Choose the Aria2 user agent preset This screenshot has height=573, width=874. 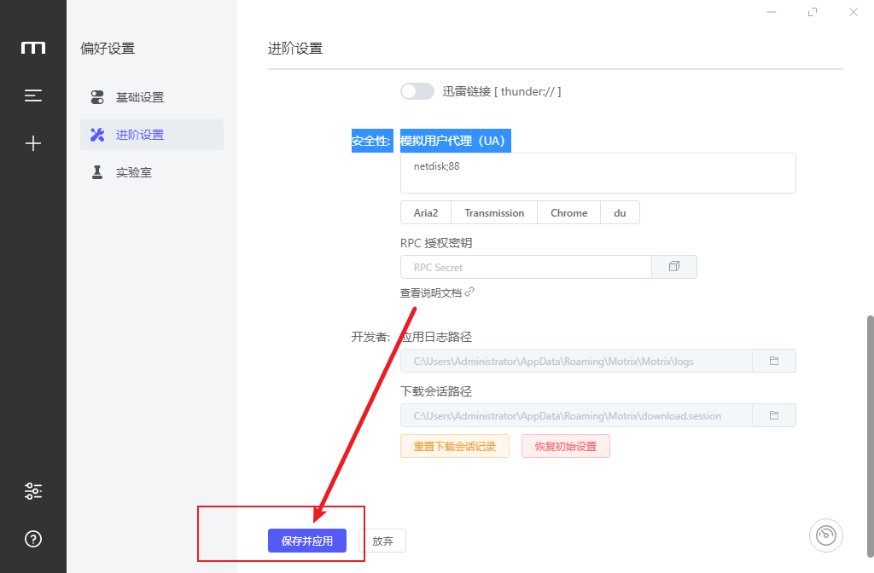click(426, 212)
